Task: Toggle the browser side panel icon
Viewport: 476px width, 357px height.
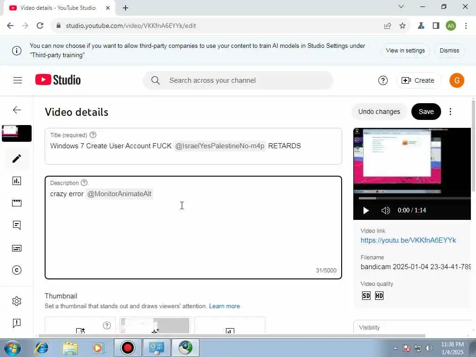Action: [x=436, y=26]
